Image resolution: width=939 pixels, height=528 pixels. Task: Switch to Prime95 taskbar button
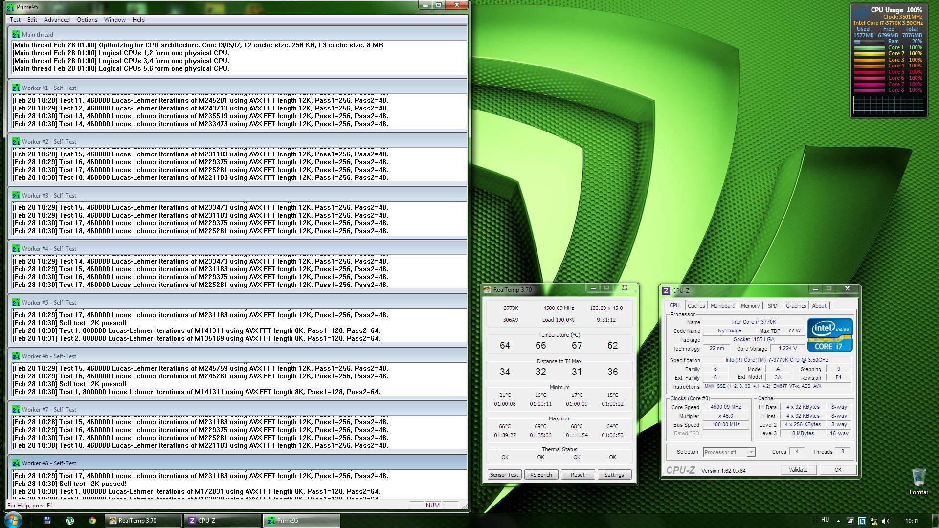(x=302, y=521)
